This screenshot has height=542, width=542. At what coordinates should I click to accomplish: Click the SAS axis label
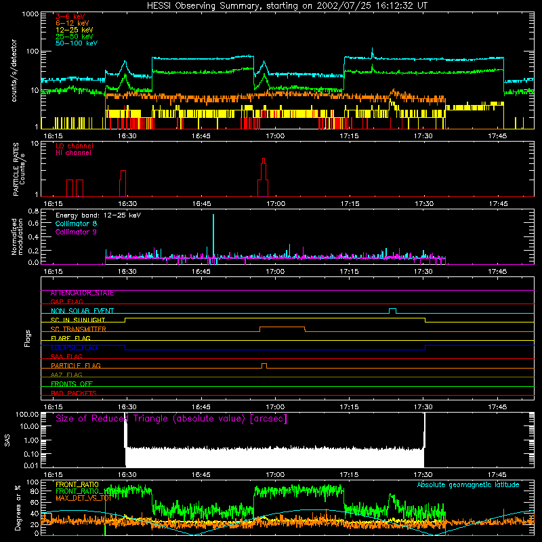tap(7, 440)
